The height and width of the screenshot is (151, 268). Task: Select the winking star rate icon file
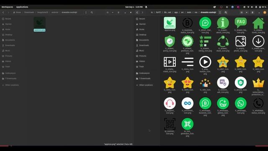tap(170, 83)
